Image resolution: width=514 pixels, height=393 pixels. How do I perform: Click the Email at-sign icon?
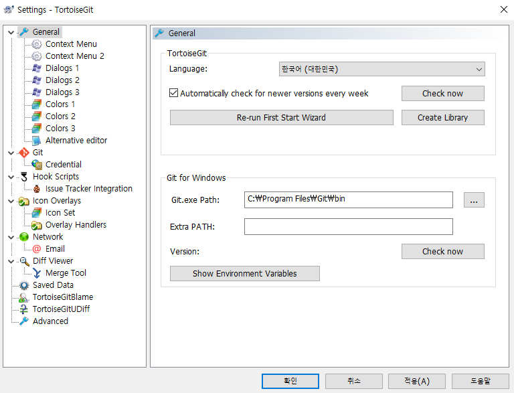point(37,249)
